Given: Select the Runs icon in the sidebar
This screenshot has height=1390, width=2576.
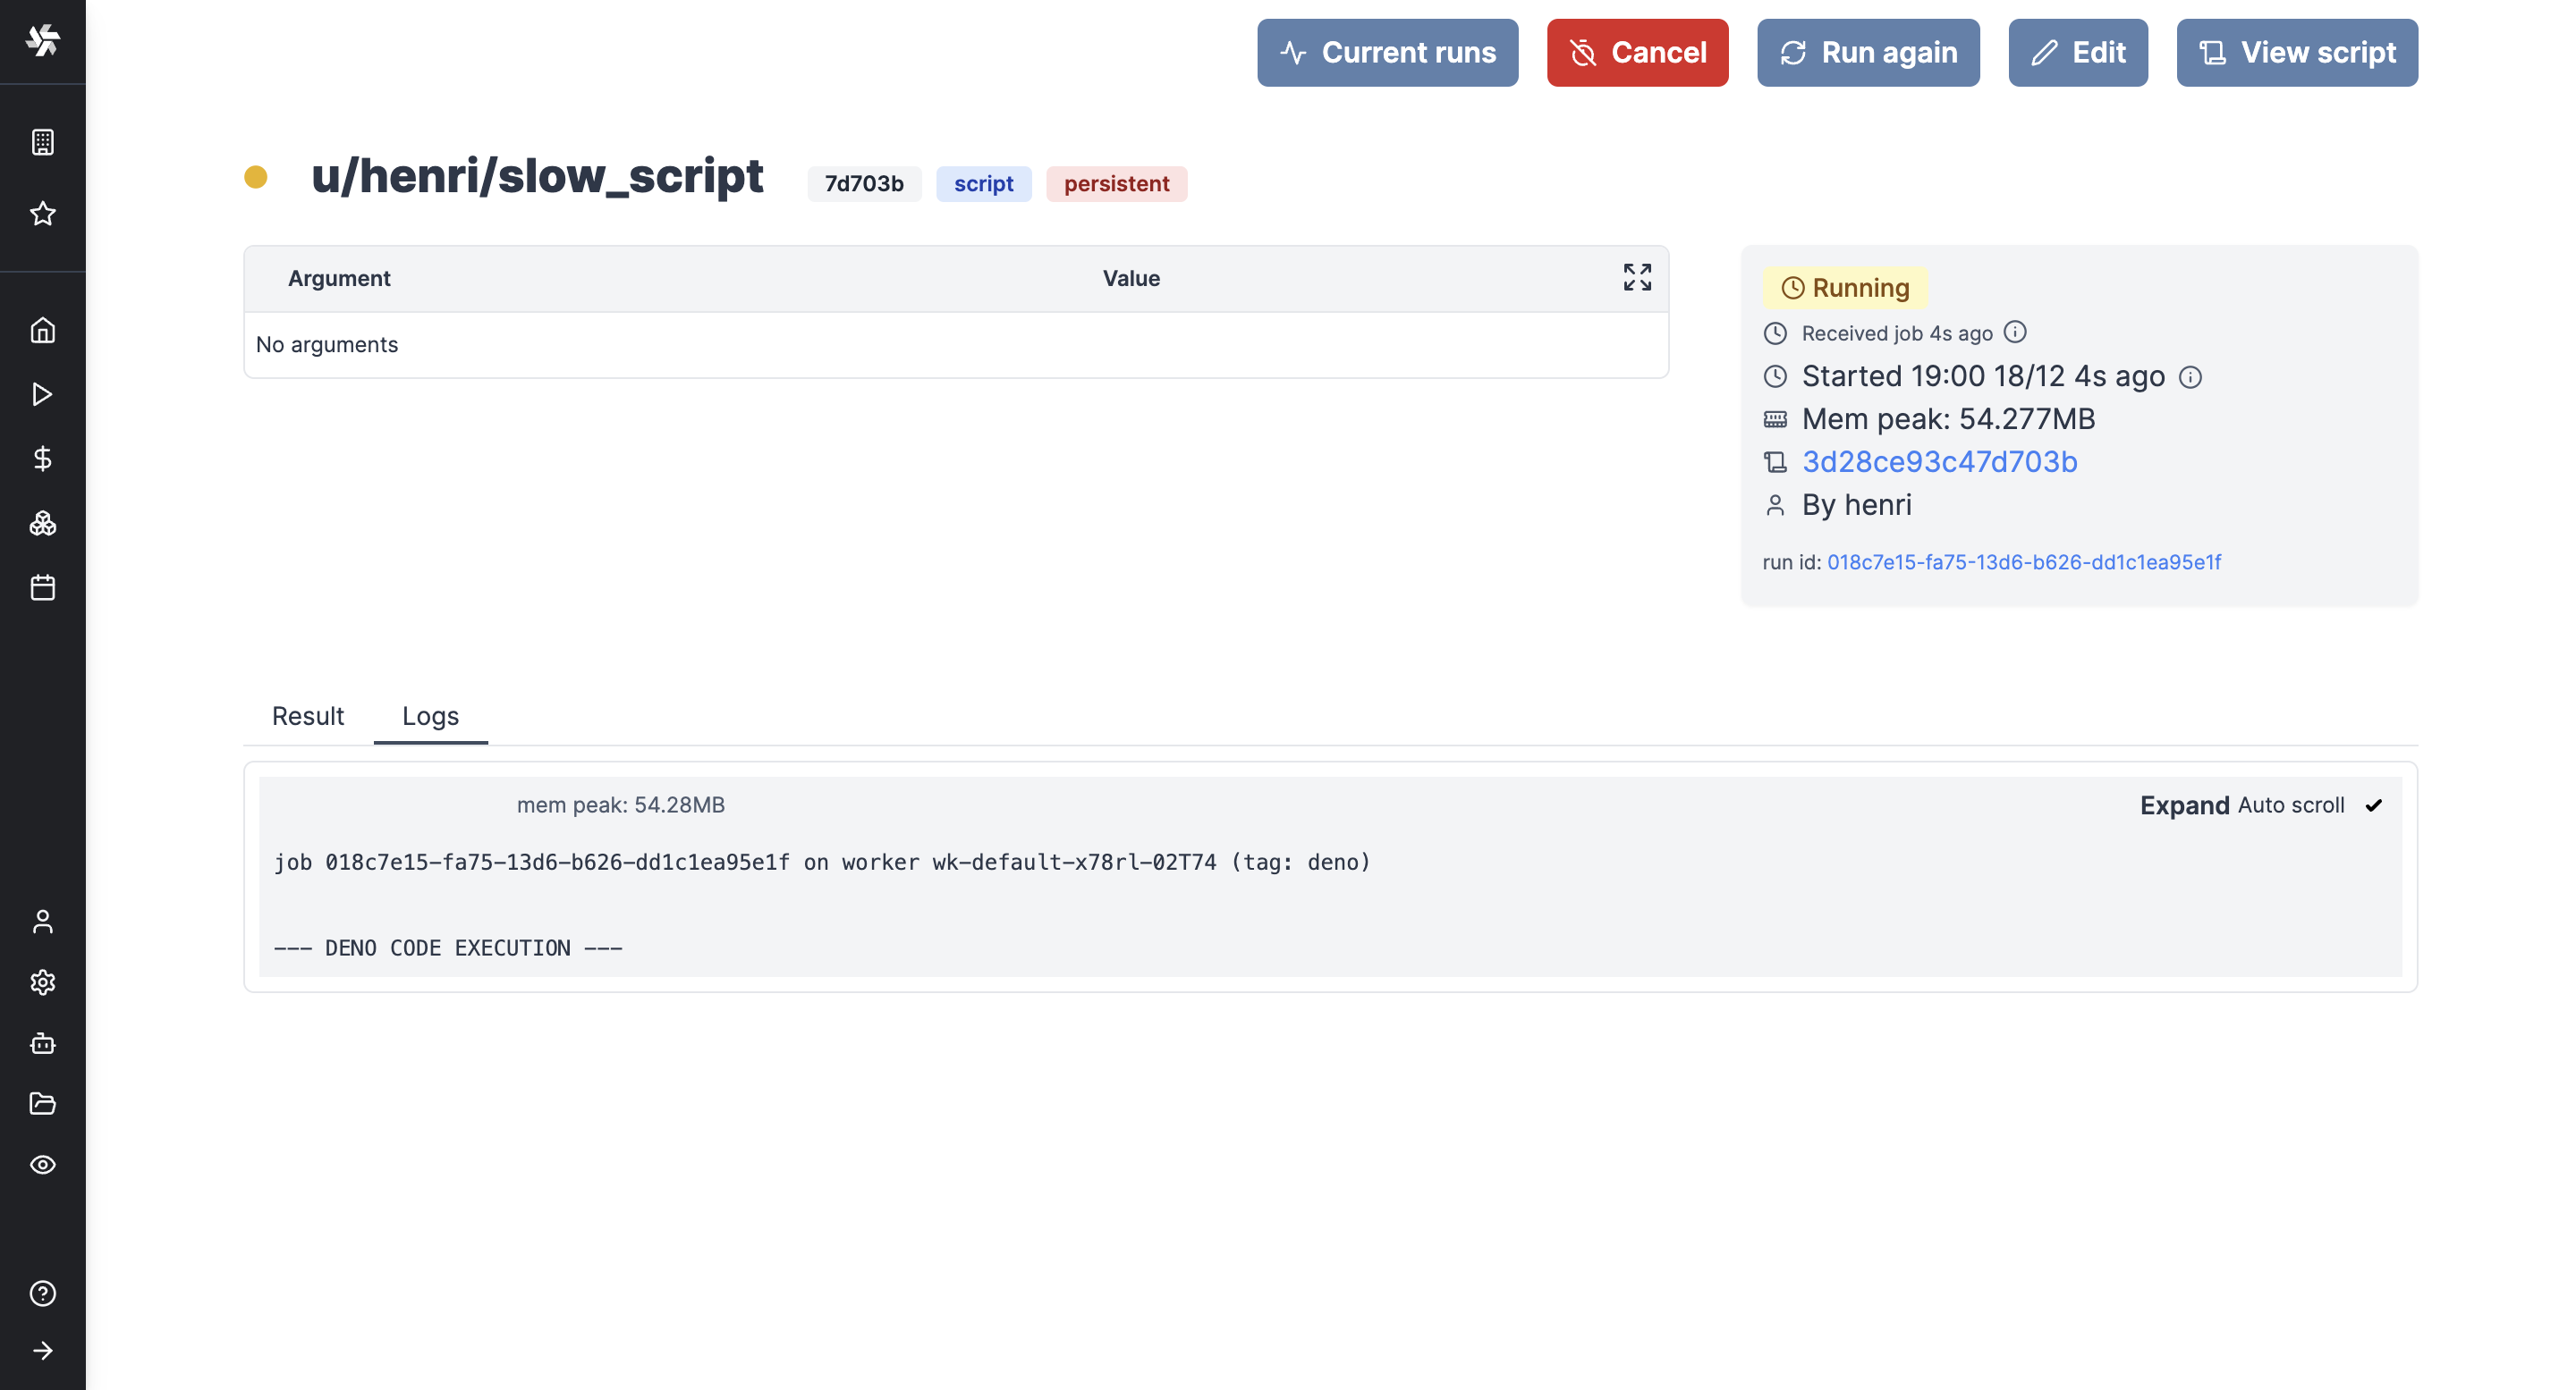Looking at the screenshot, I should pyautogui.click(x=43, y=393).
